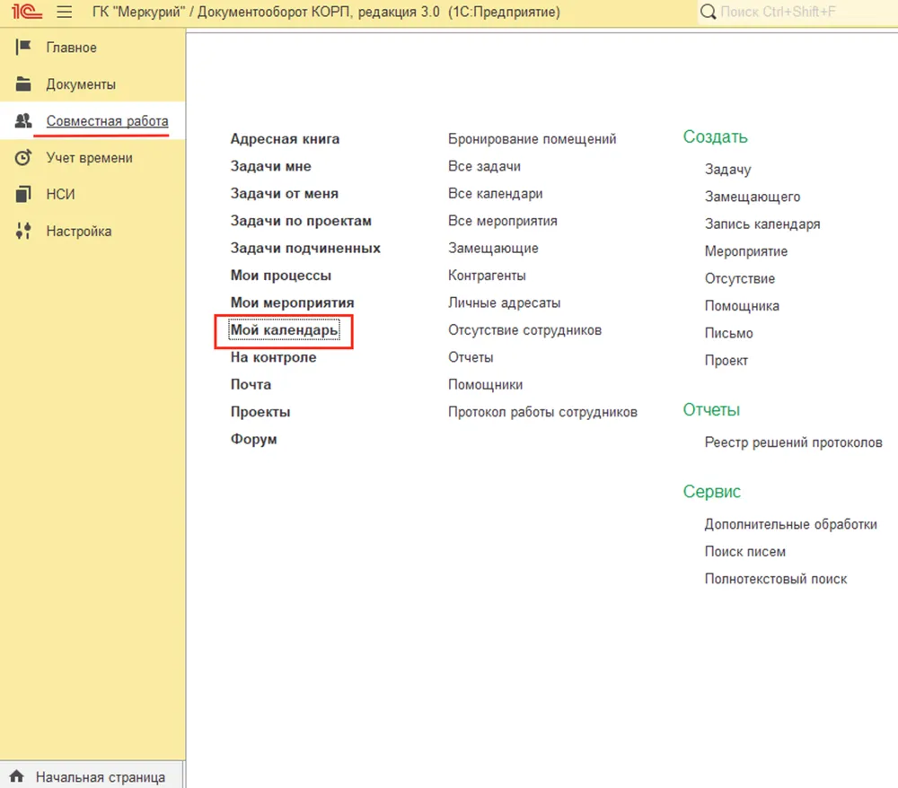Create a new Отсутствие

tap(739, 279)
